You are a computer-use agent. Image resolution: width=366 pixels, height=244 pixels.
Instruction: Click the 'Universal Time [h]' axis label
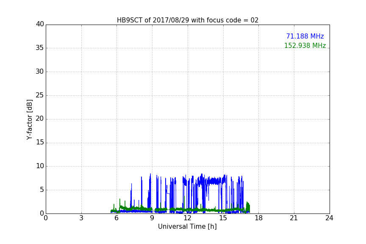pos(187,227)
